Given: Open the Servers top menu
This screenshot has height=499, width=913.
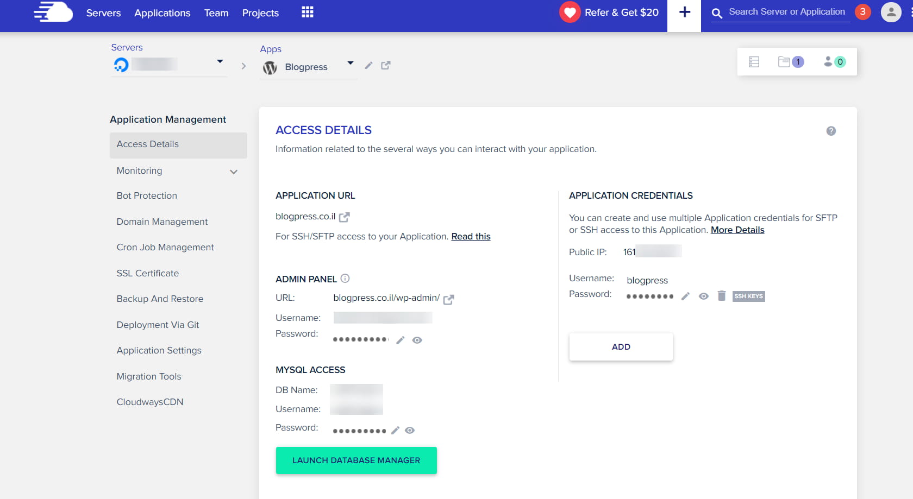Looking at the screenshot, I should click(x=103, y=13).
